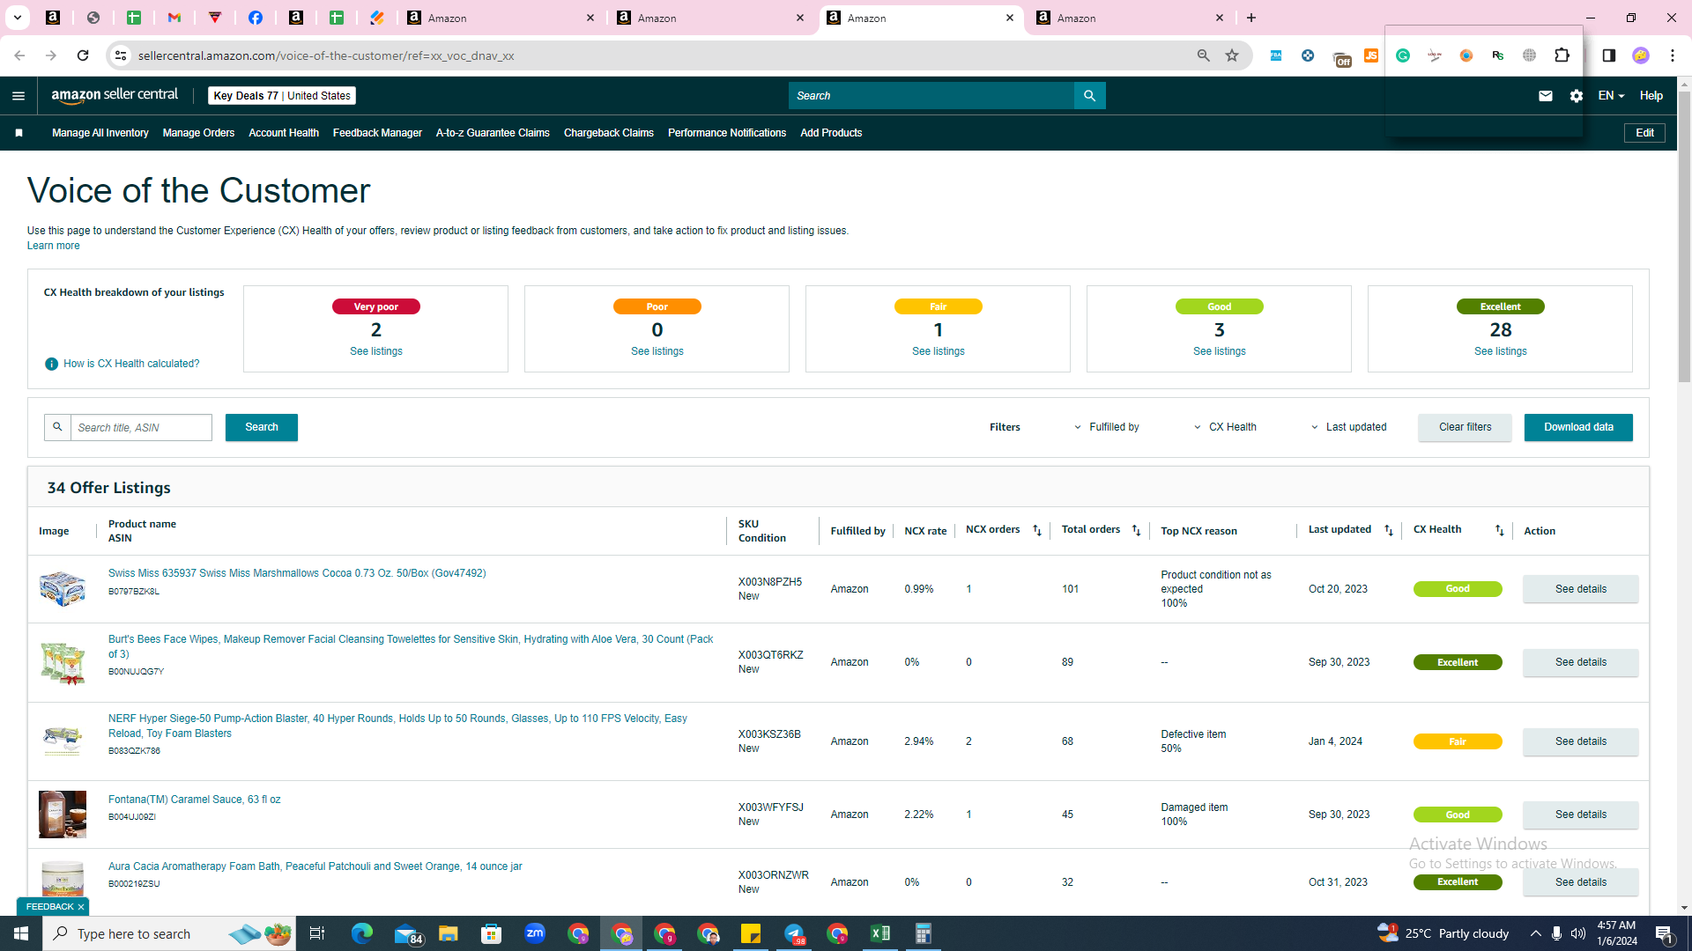The height and width of the screenshot is (951, 1692).
Task: Download the Voice of the Customer data
Action: 1578,427
